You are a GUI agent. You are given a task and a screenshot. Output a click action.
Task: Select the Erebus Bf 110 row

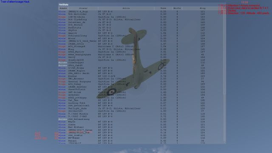point(141,76)
